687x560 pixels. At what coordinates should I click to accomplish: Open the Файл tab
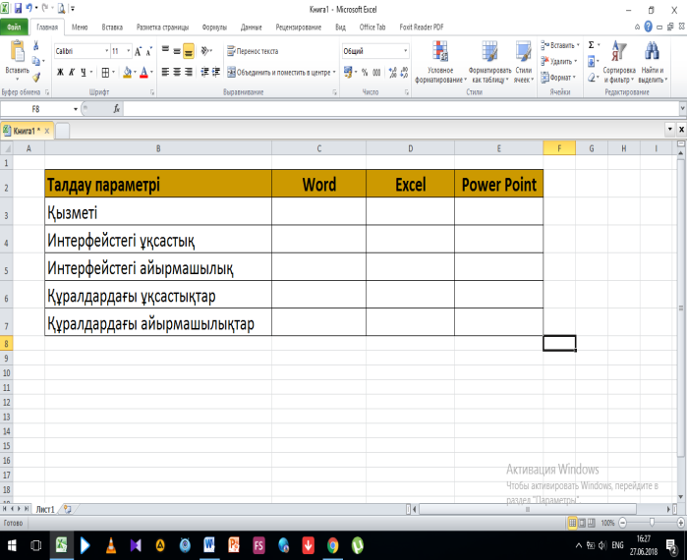click(x=14, y=27)
